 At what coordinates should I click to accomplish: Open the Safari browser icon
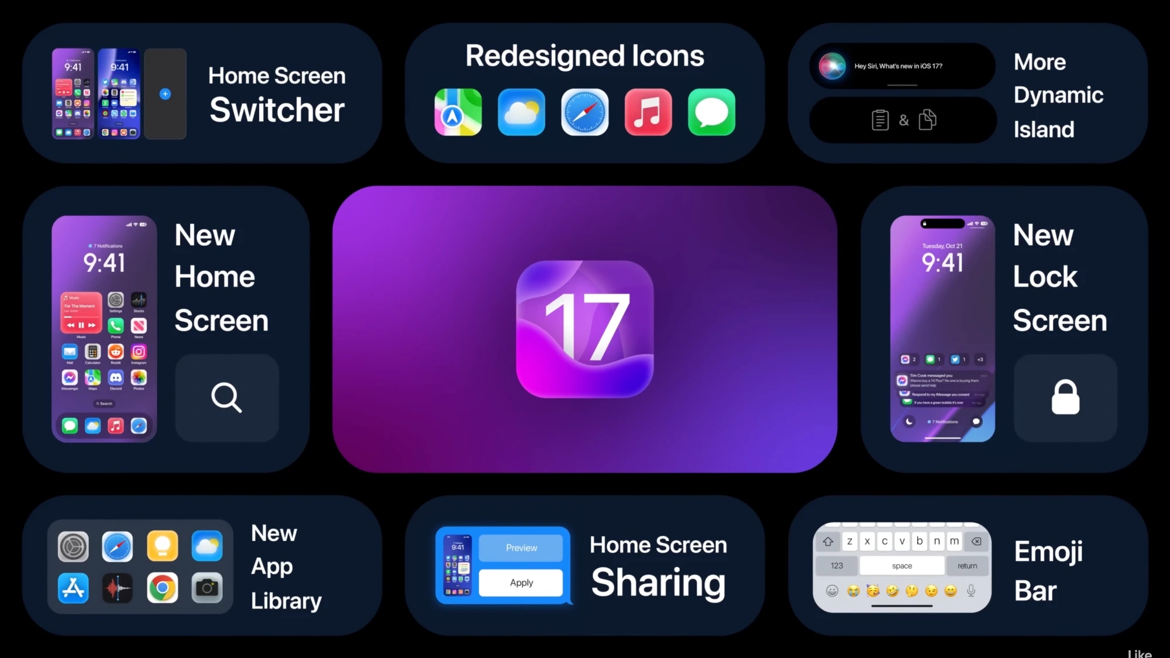click(x=585, y=112)
